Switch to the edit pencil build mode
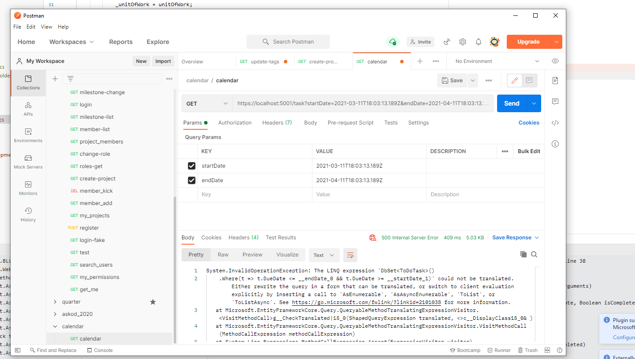 (x=515, y=81)
